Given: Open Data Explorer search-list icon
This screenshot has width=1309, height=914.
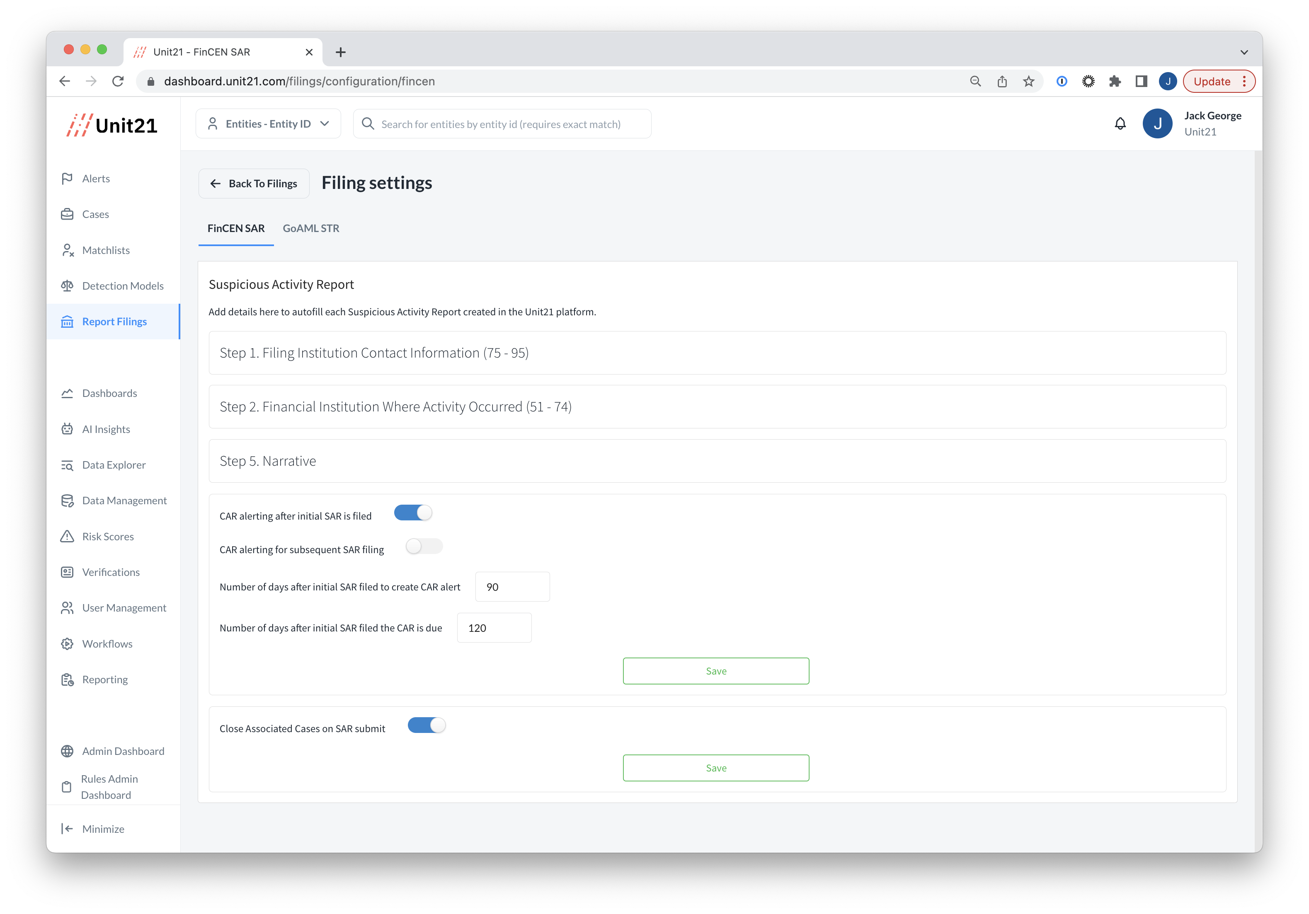Looking at the screenshot, I should point(67,465).
